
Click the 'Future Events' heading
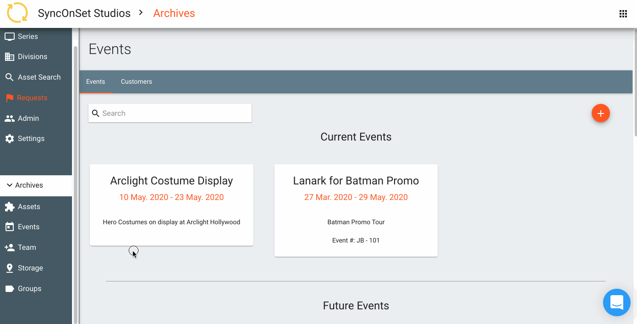tap(356, 306)
